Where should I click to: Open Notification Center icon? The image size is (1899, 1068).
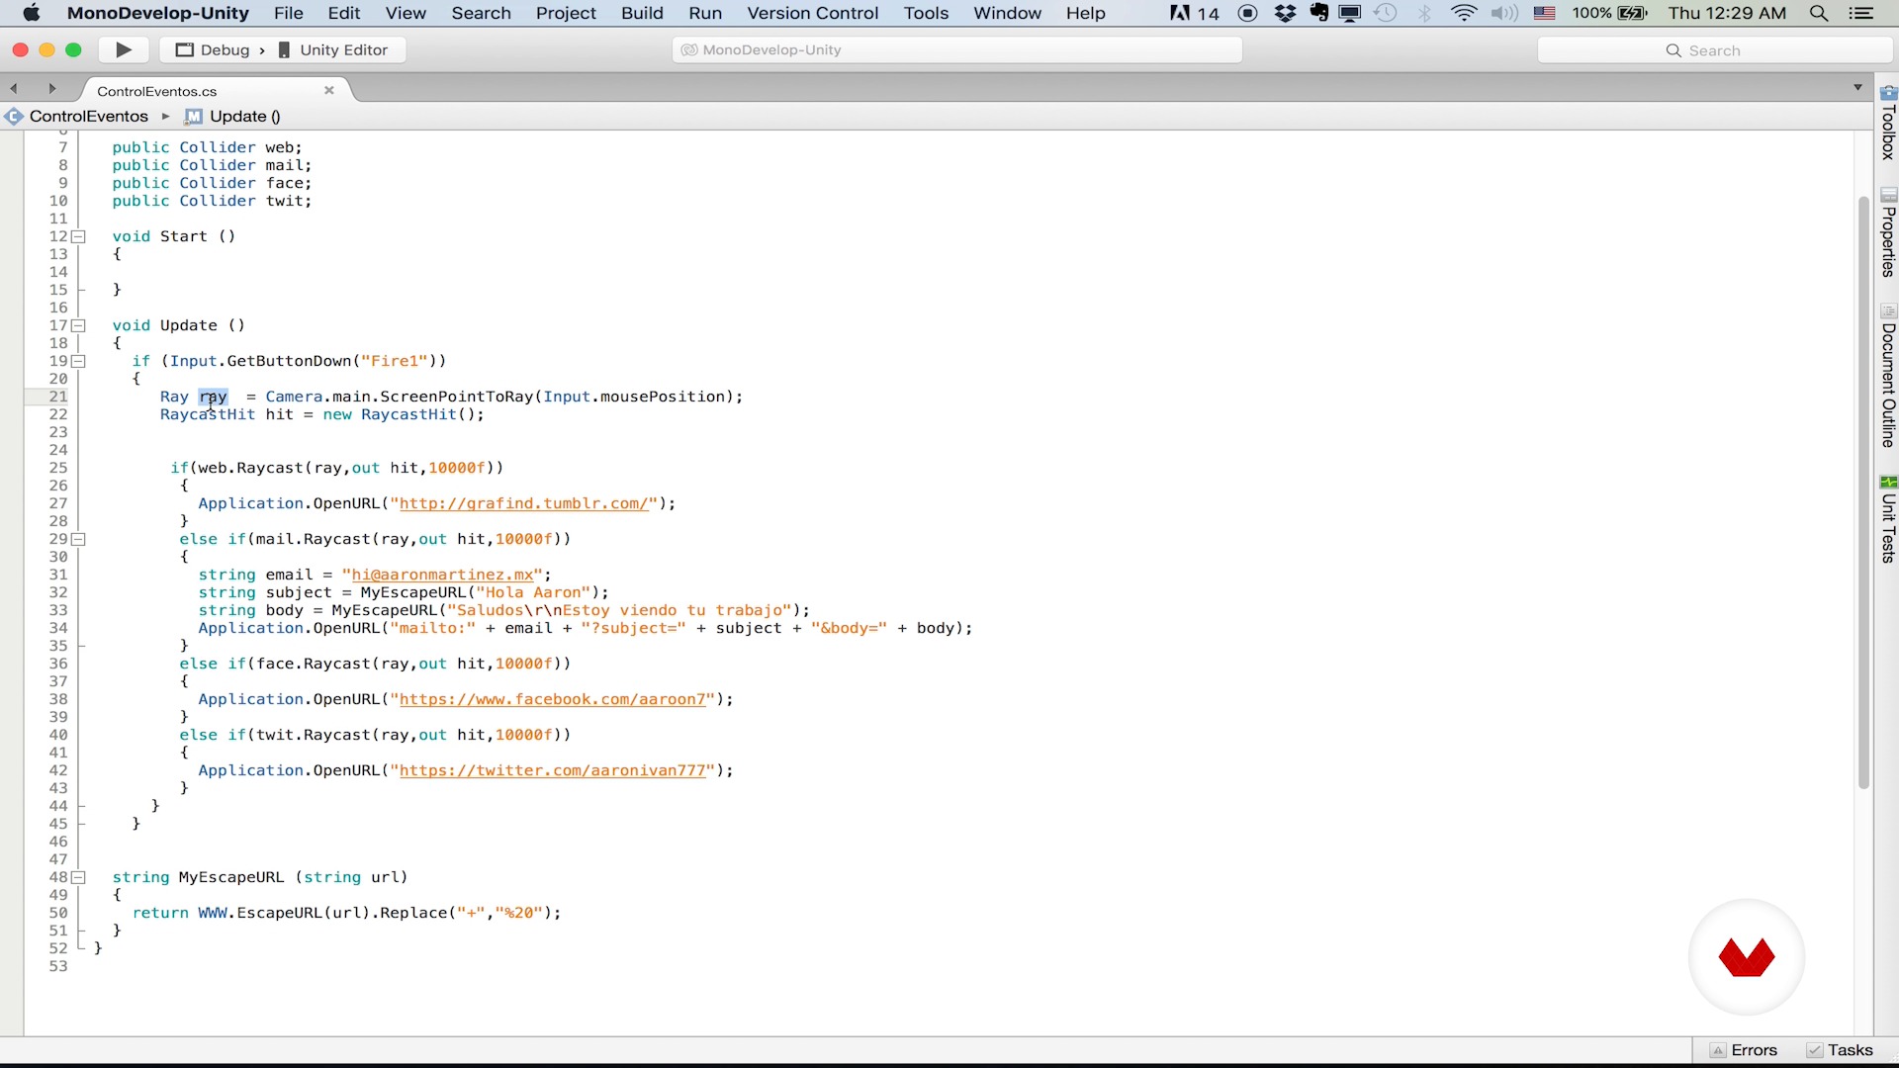(1861, 13)
